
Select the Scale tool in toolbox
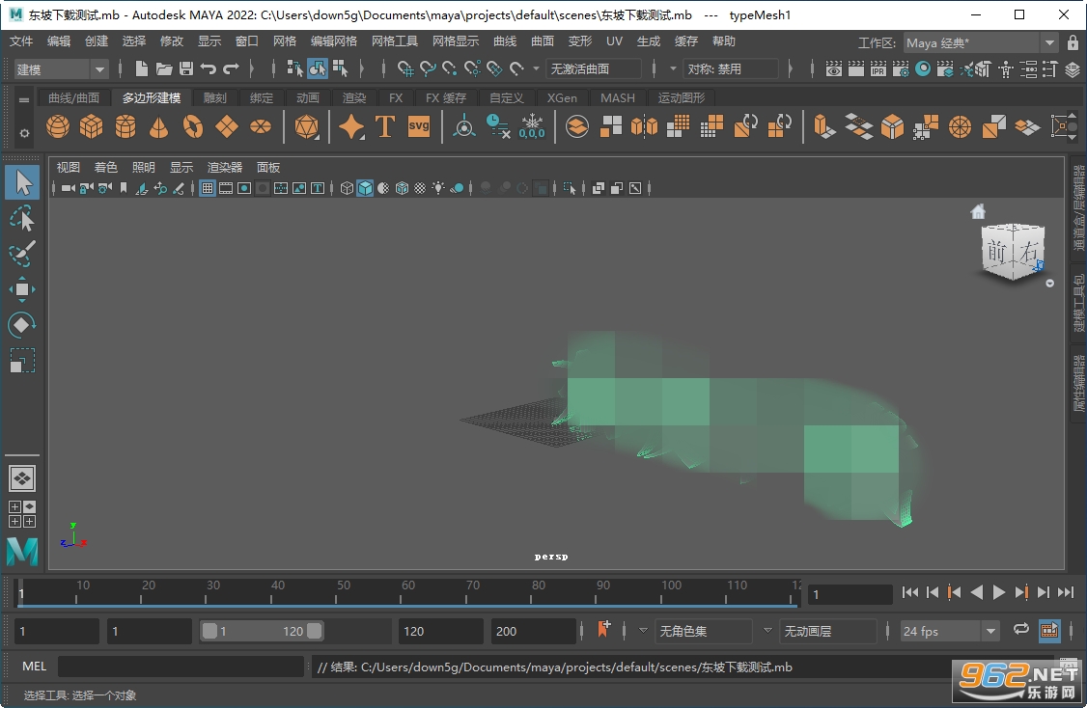pyautogui.click(x=22, y=361)
